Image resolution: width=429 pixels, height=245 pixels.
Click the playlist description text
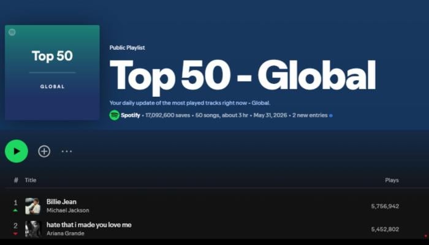(190, 103)
